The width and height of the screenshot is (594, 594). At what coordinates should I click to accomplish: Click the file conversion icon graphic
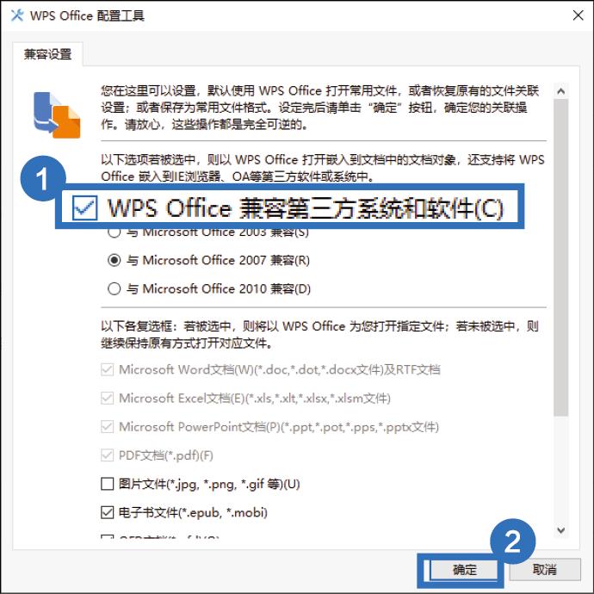point(57,115)
